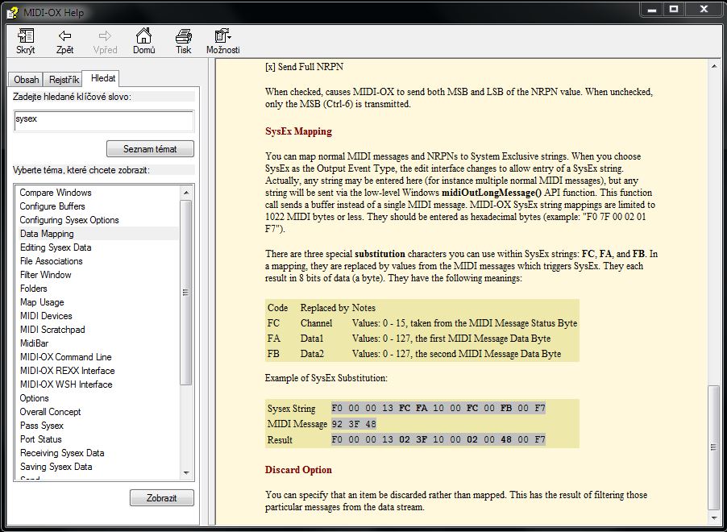Image resolution: width=727 pixels, height=532 pixels.
Task: Click the midiOutLongMessage() bold text
Action: point(492,193)
